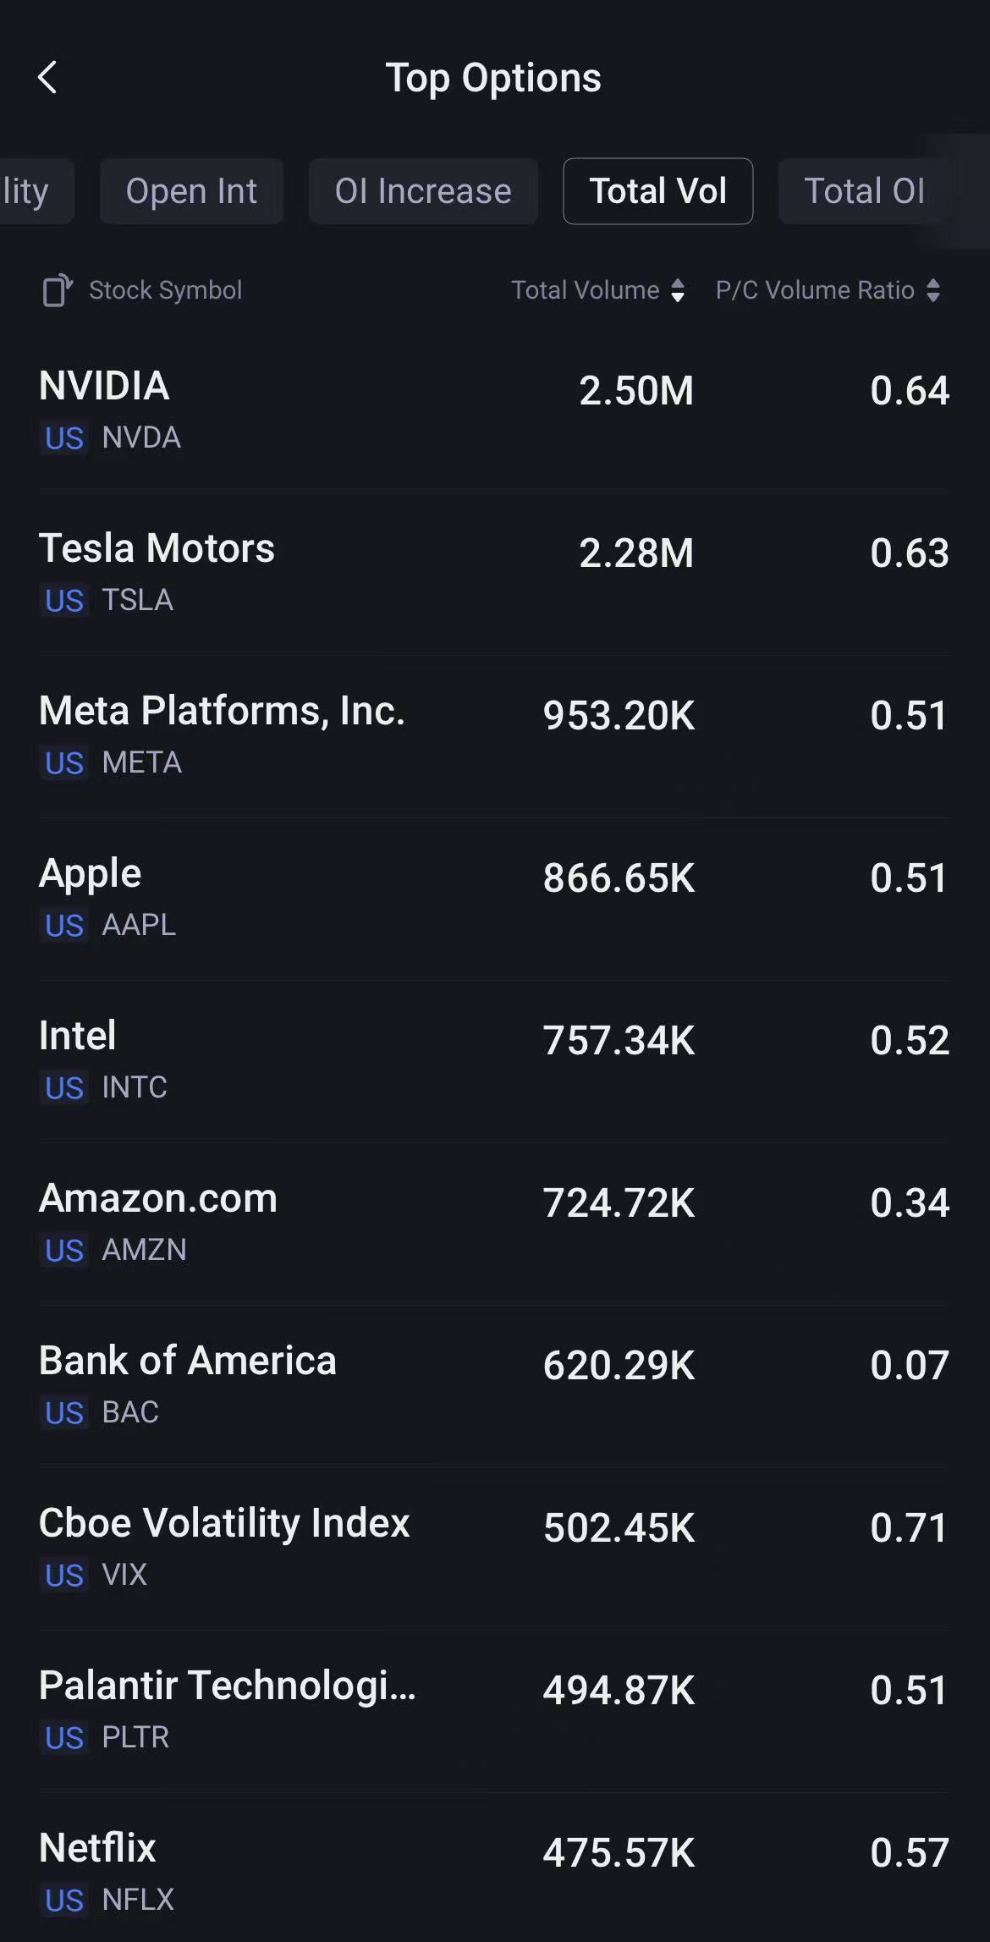The image size is (990, 1942).
Task: Switch to the Open Int tab
Action: (191, 191)
